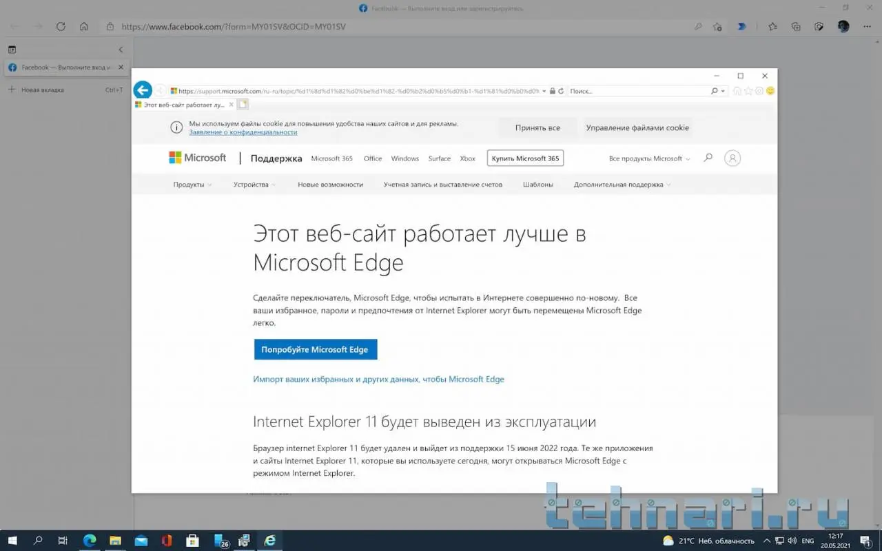882x551 pixels.
Task: Refresh the Internet Explorer page
Action: 561,91
